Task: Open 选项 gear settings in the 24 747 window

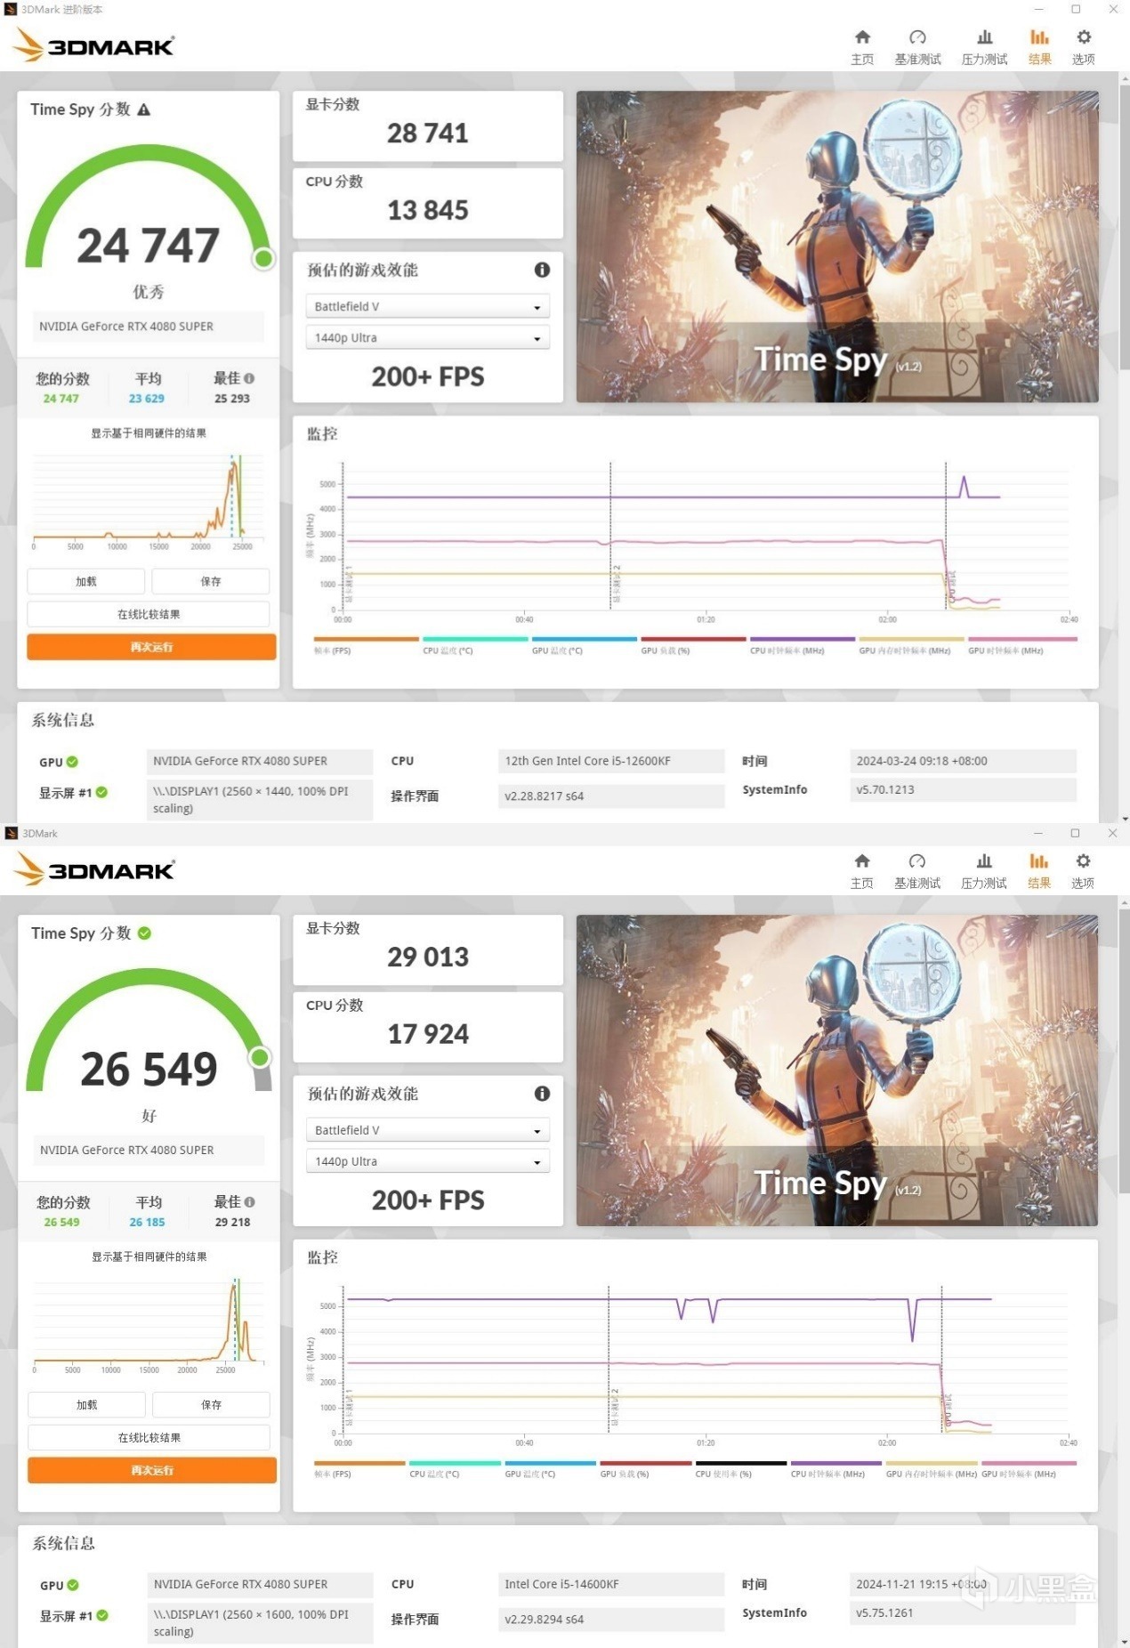Action: (x=1083, y=47)
